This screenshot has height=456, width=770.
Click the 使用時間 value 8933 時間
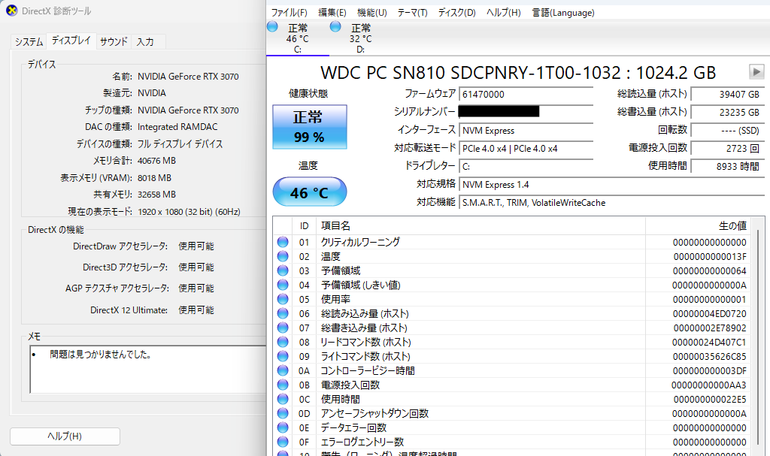[727, 166]
